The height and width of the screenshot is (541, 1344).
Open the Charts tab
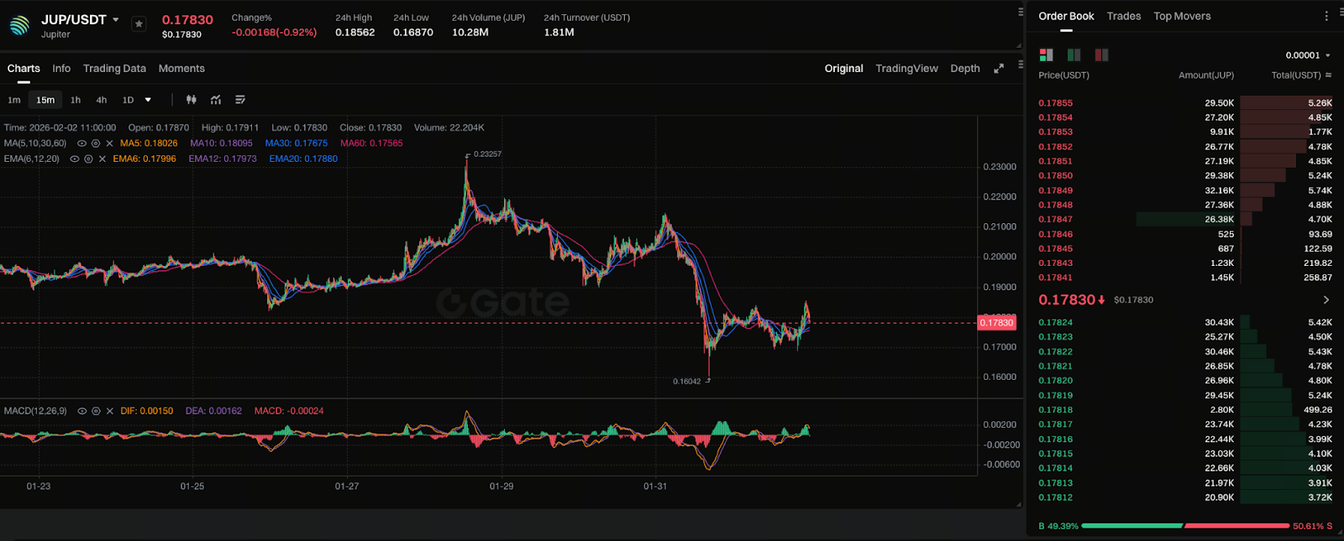(24, 69)
